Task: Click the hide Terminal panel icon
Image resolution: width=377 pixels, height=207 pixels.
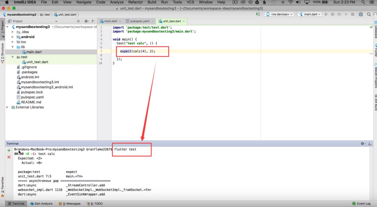Action: [x=370, y=143]
